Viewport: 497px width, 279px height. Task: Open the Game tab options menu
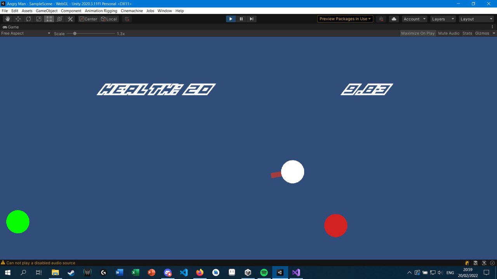click(492, 27)
